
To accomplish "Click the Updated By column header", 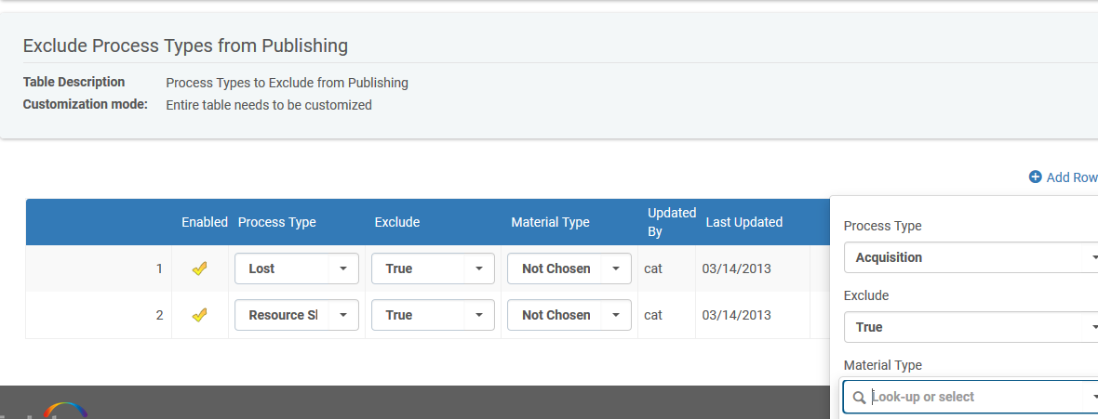I will click(x=671, y=222).
